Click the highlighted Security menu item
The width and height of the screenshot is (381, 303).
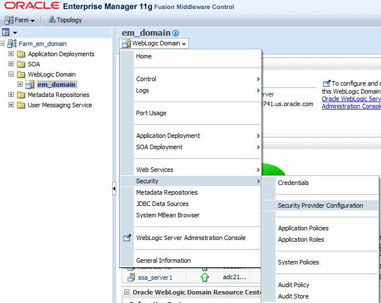[x=190, y=181]
